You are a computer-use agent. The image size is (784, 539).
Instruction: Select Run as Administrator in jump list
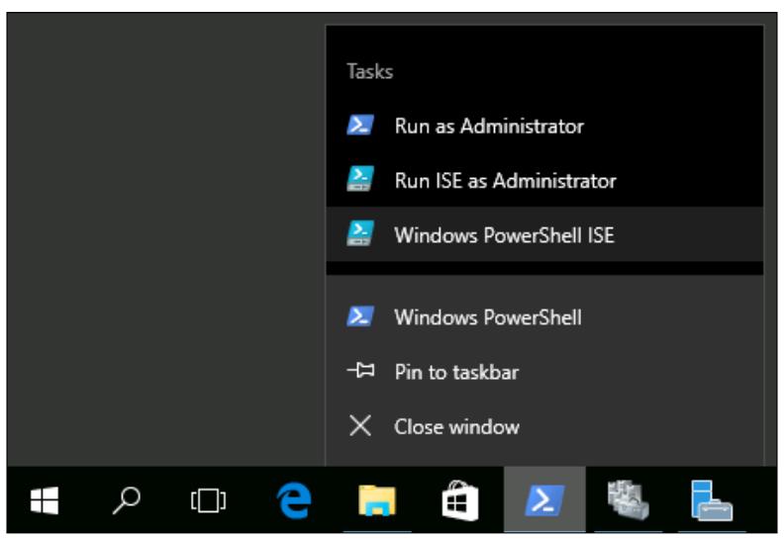point(544,126)
